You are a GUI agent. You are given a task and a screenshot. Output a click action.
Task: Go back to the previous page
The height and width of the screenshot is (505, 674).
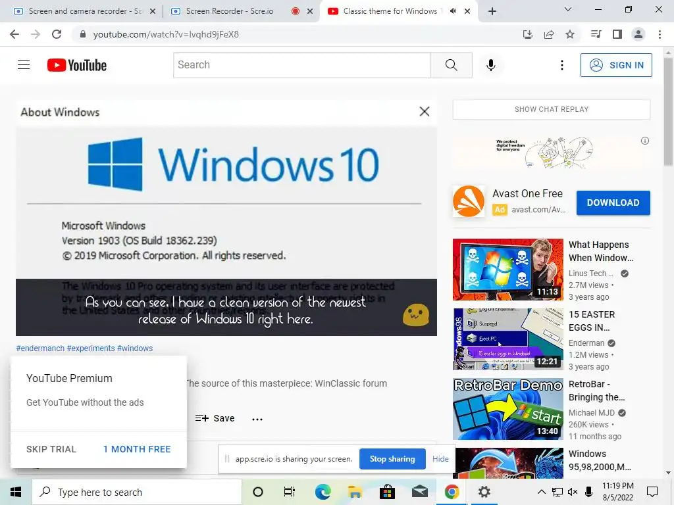tap(14, 34)
